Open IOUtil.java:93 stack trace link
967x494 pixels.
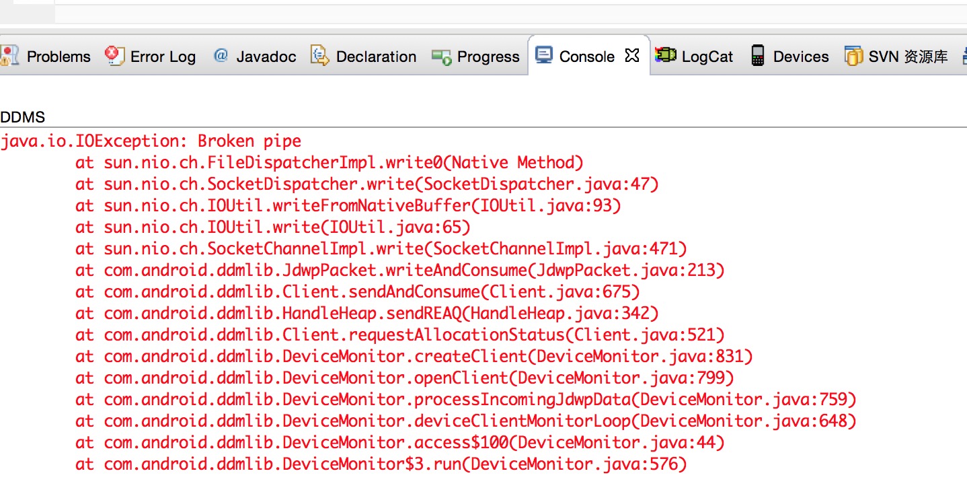[x=545, y=206]
